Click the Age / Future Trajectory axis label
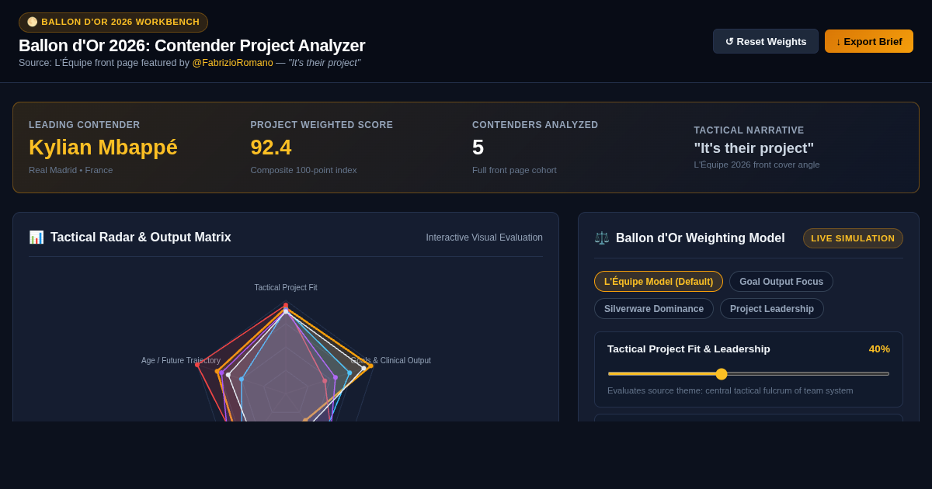 [x=181, y=361]
